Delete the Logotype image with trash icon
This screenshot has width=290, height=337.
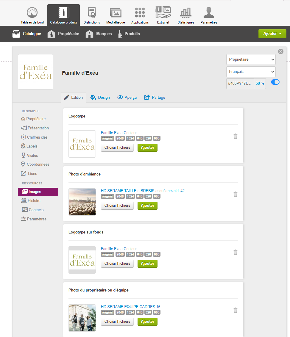tap(235, 136)
